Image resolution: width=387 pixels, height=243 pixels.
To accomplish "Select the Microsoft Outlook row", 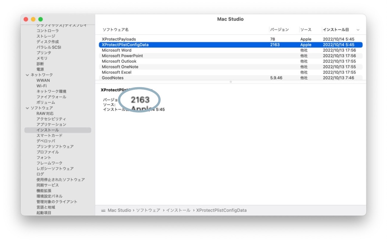I will (x=230, y=61).
